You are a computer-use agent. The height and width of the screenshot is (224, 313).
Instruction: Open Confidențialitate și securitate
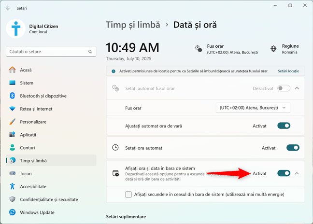[x=51, y=199]
